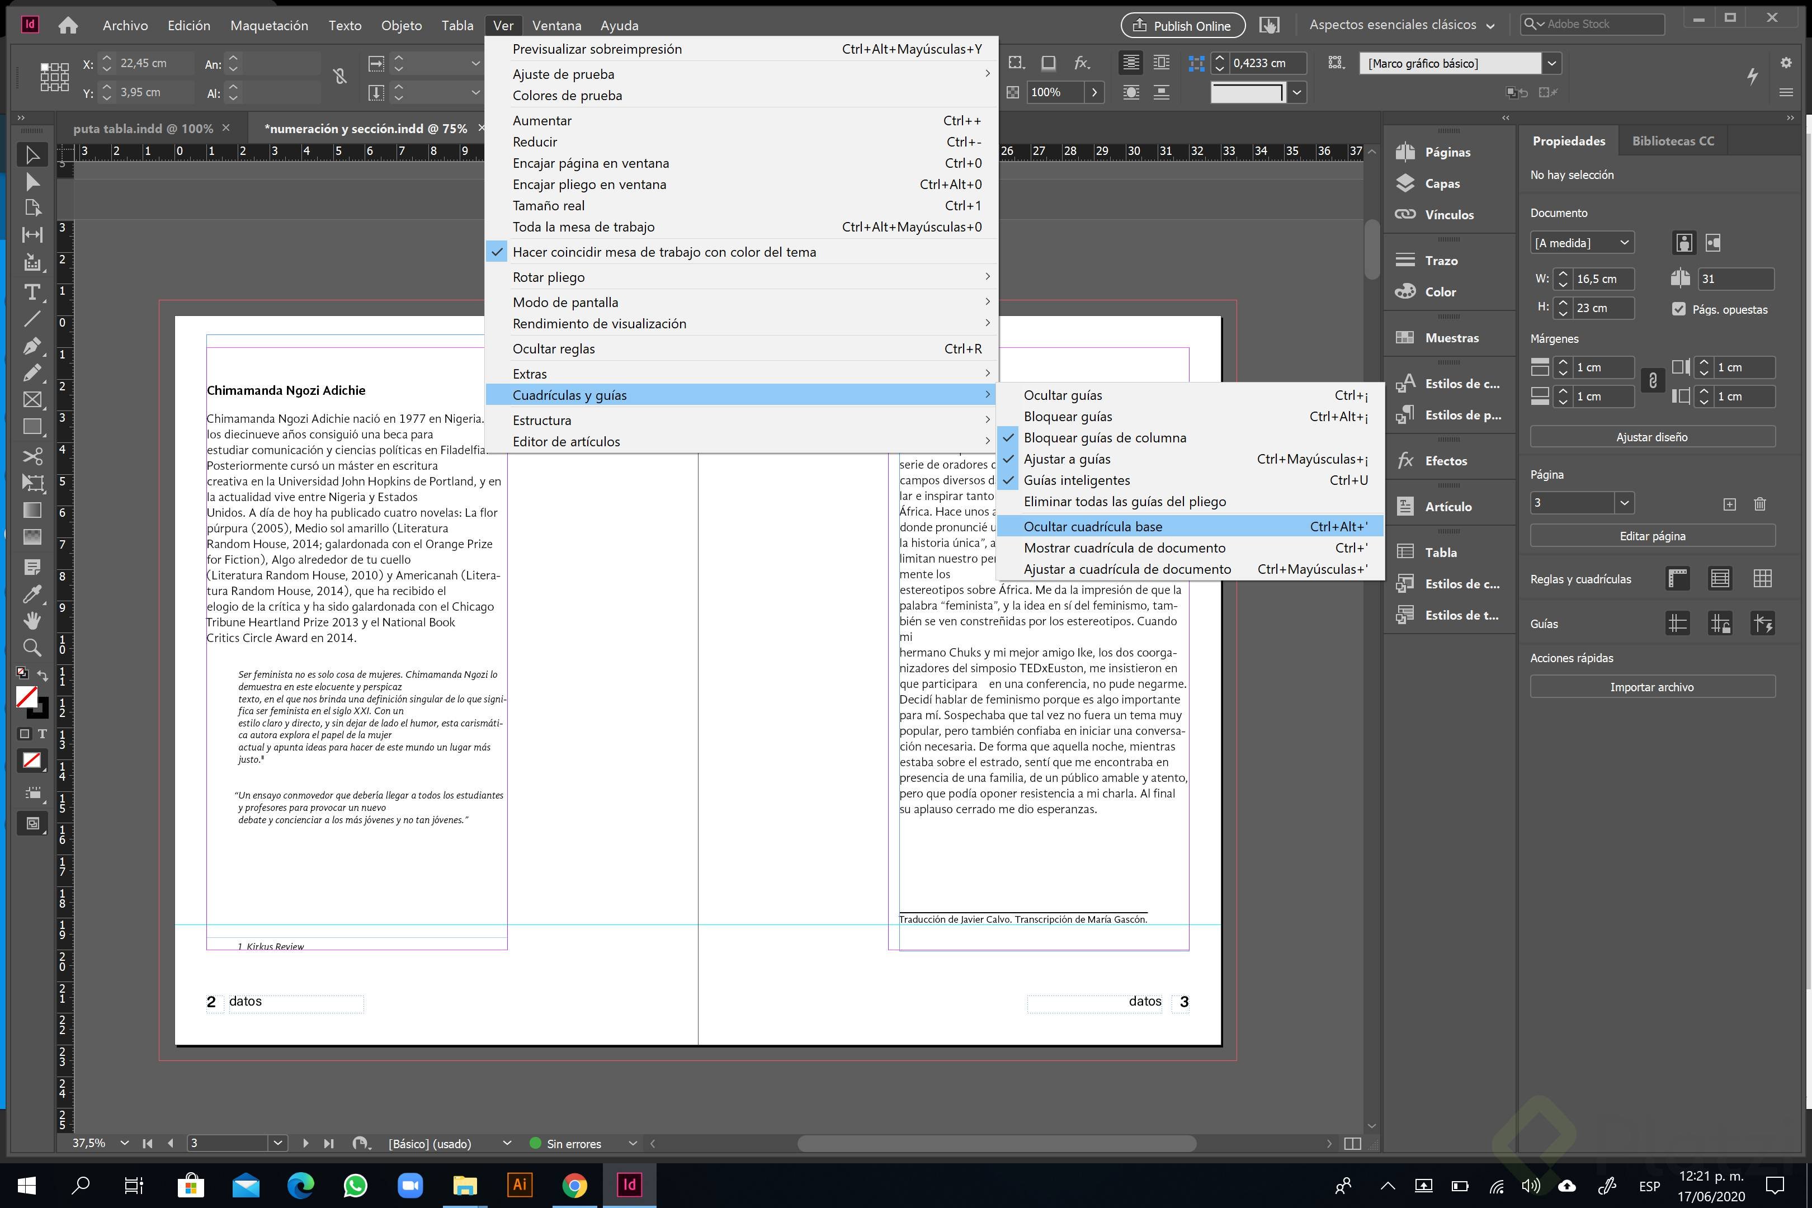Toggle show rulers icon in Reglas y cuadrículas
Image resolution: width=1812 pixels, height=1208 pixels.
click(x=1677, y=579)
